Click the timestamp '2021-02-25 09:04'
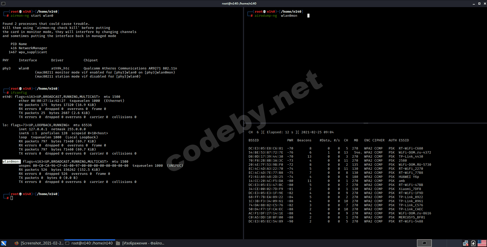 pos(317,132)
